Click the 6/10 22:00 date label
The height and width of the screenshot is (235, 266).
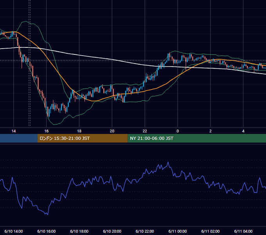[145, 231]
